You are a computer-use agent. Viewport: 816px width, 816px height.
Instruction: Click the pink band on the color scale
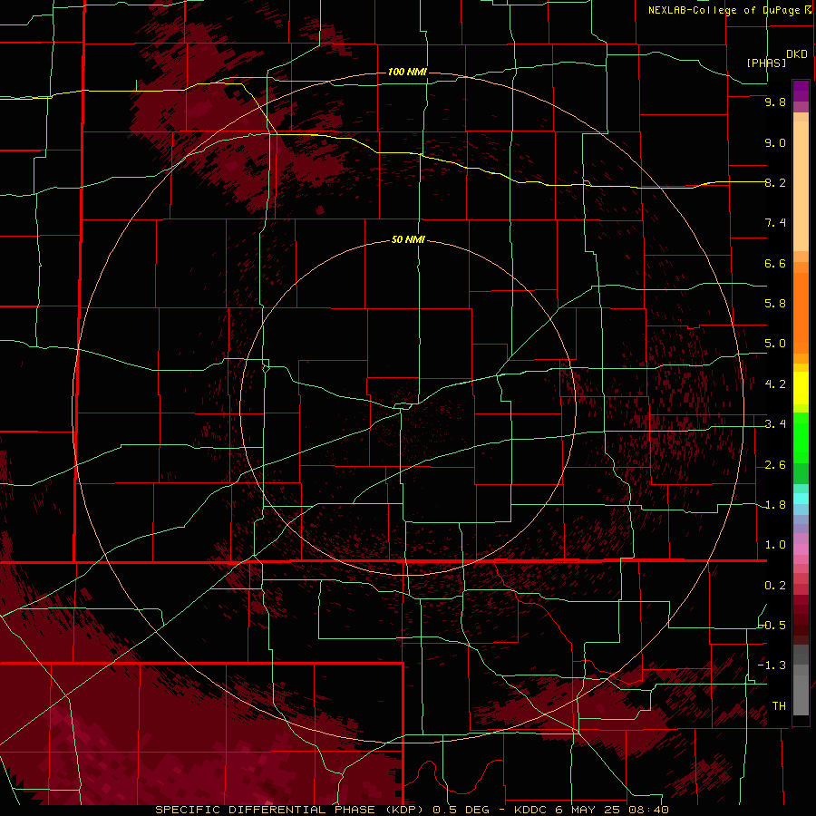[801, 549]
